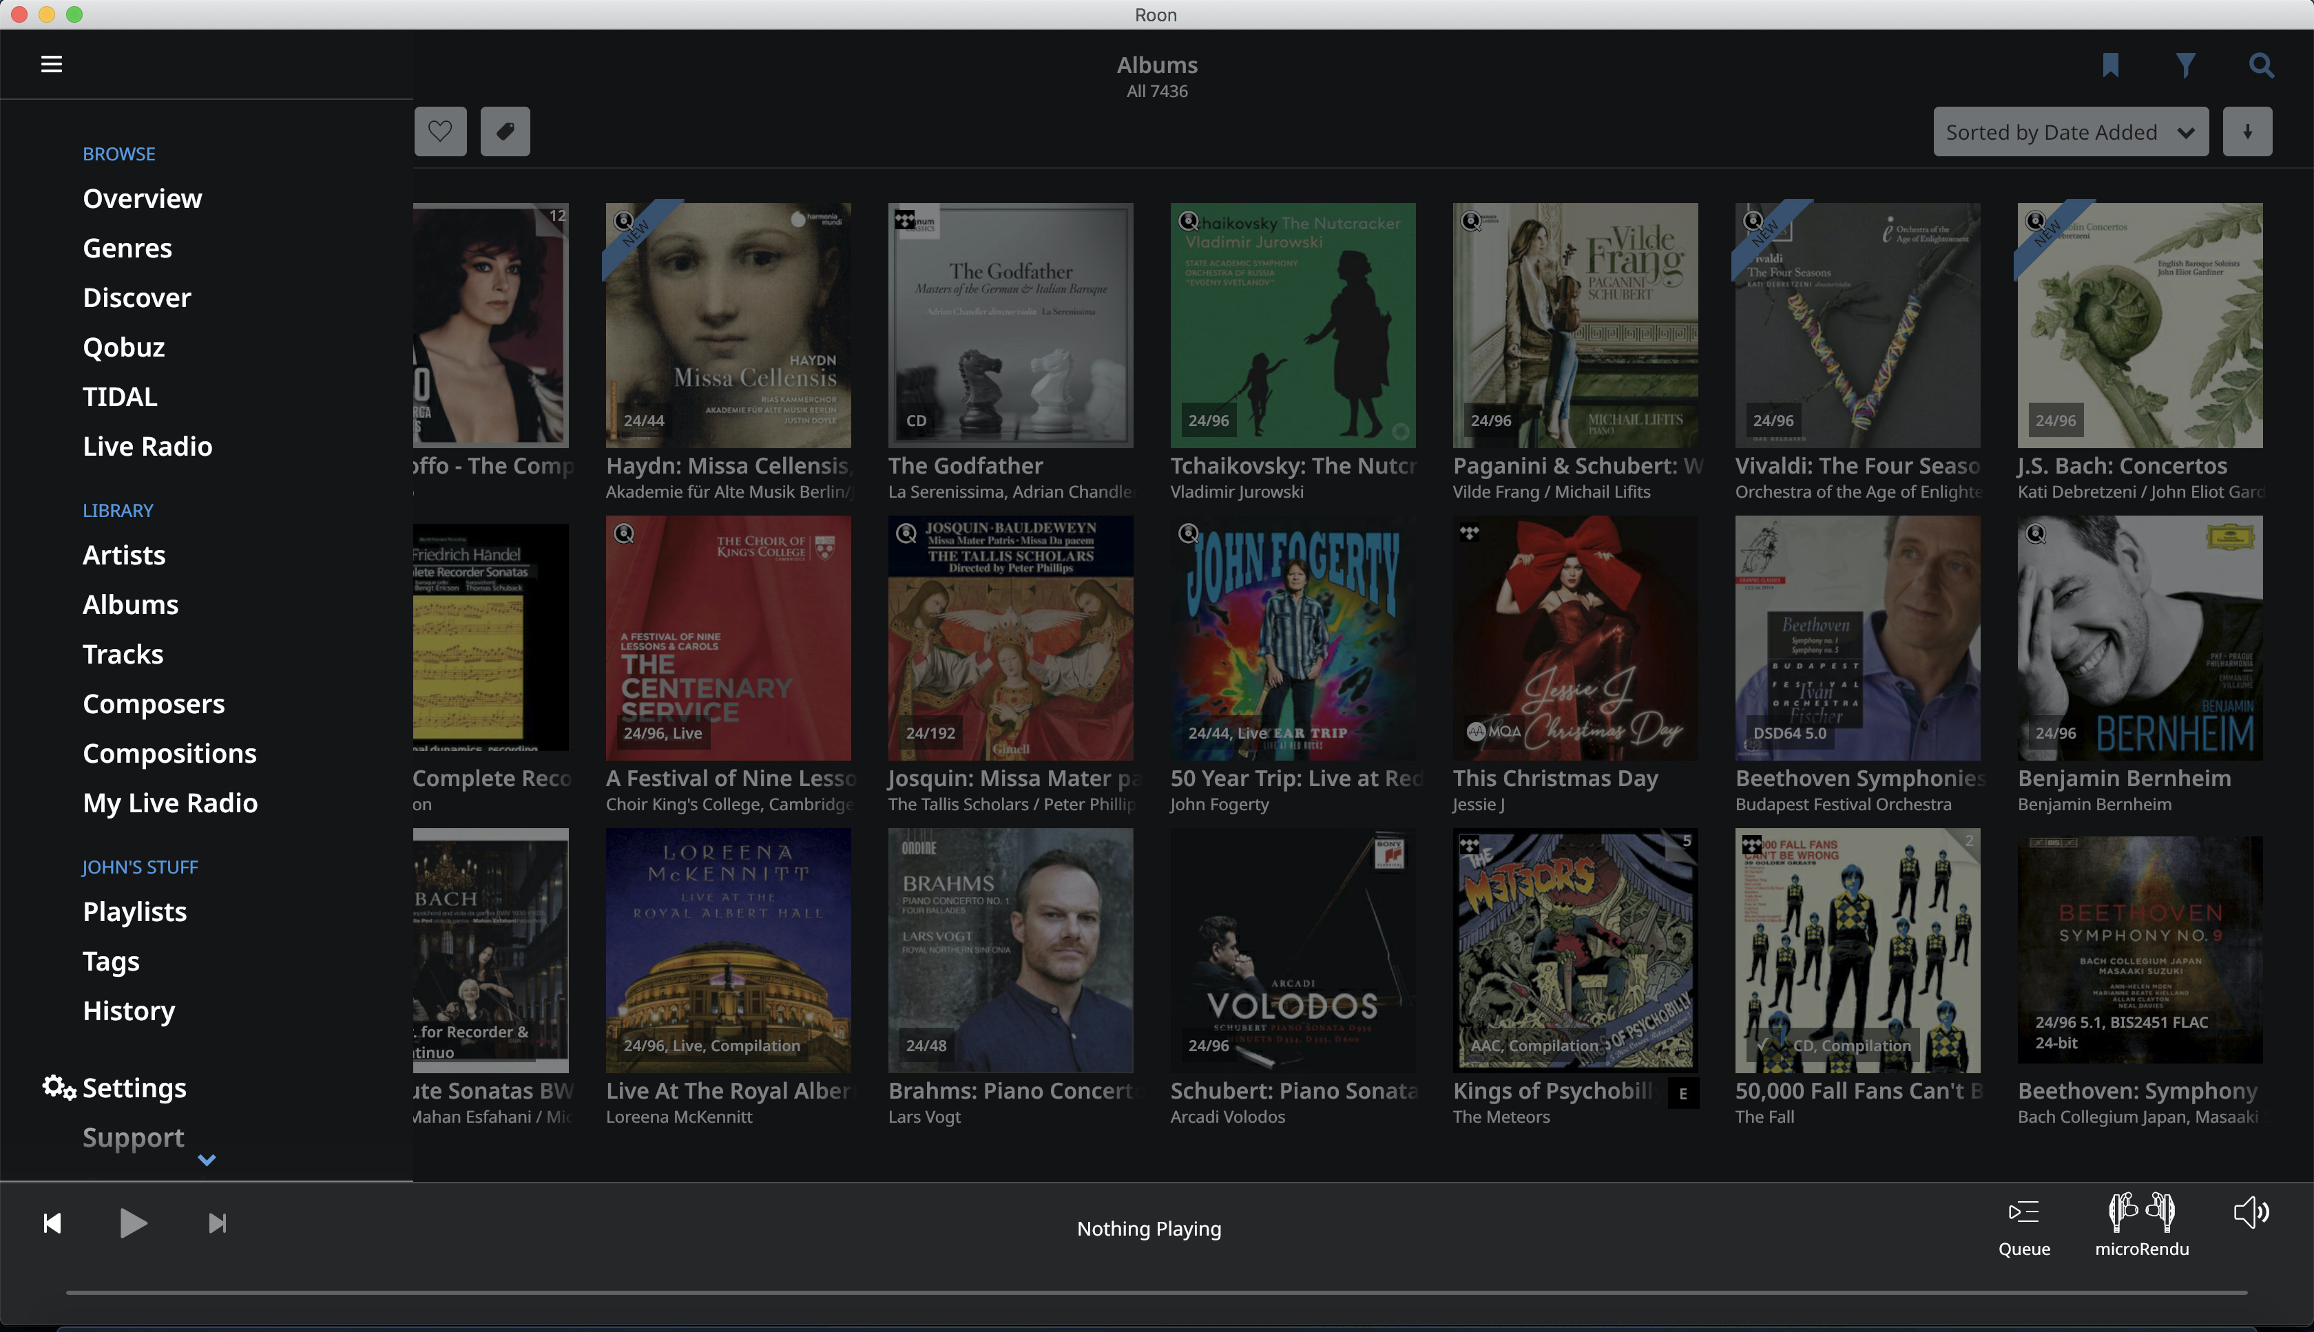2314x1332 pixels.
Task: Open Discover in the sidebar
Action: 136,297
